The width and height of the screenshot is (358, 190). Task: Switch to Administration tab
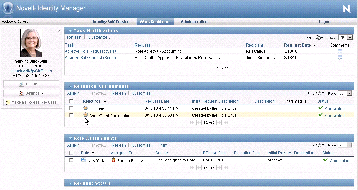194,22
